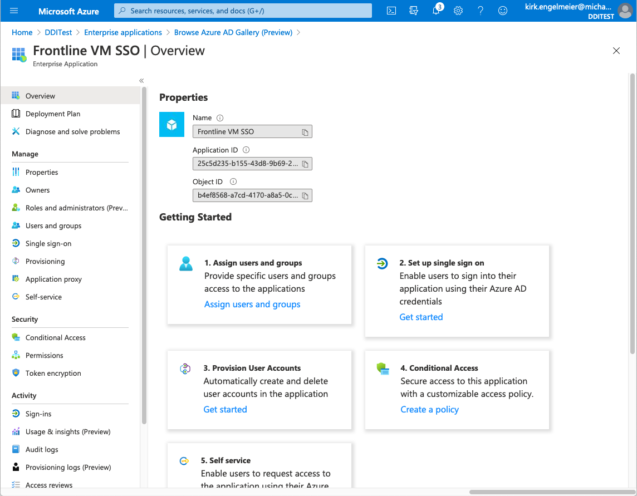637x496 pixels.
Task: Click the Azure search bar
Action: [242, 11]
